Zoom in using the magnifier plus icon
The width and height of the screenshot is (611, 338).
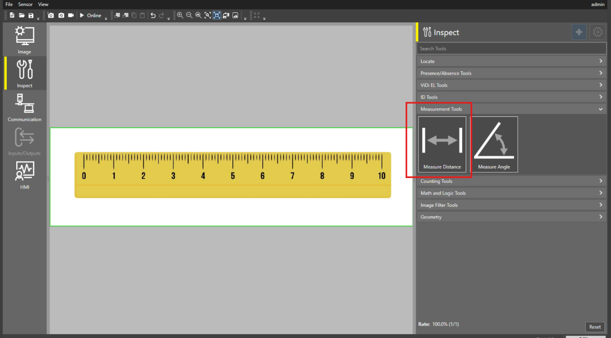coord(180,15)
